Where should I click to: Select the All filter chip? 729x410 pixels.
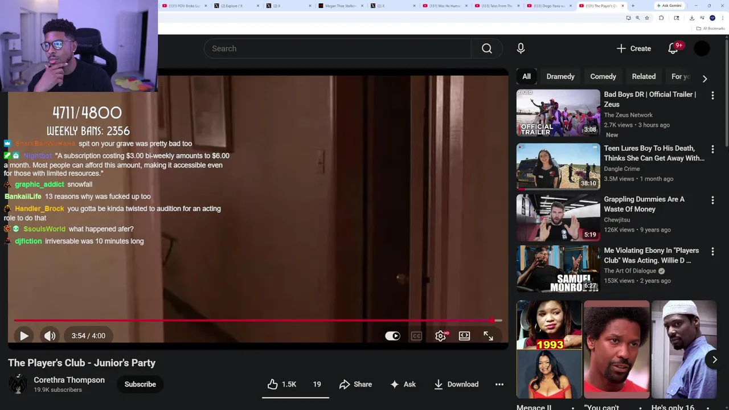click(x=526, y=76)
